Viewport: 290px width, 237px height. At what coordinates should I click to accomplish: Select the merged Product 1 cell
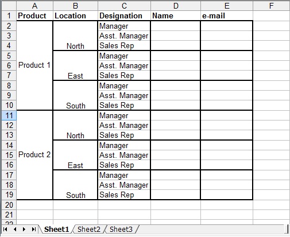tap(34, 65)
